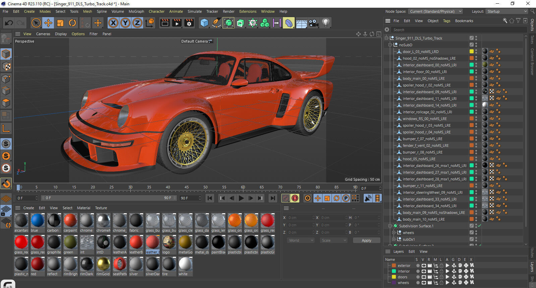The height and width of the screenshot is (288, 536).
Task: Click the Subdivision Surface generator icon
Action: (229, 23)
